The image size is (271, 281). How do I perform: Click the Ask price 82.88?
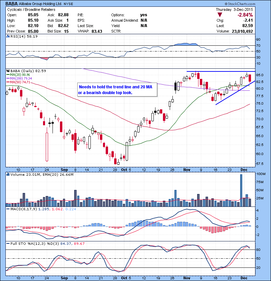(x=63, y=15)
